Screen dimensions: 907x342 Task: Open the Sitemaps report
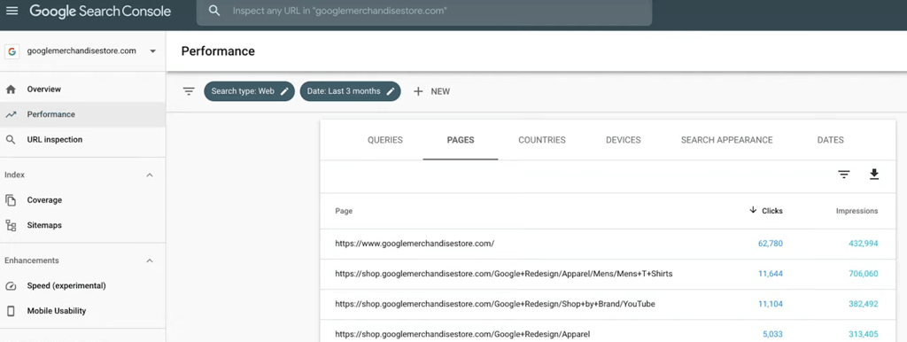coord(82,225)
